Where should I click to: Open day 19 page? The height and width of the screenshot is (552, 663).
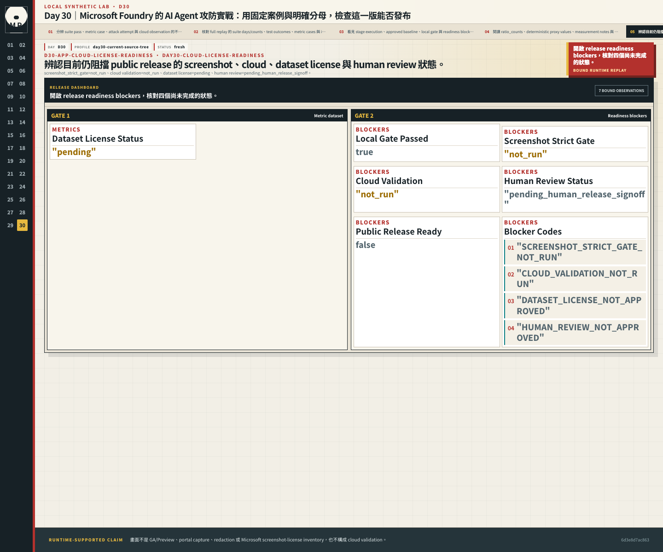[10, 161]
